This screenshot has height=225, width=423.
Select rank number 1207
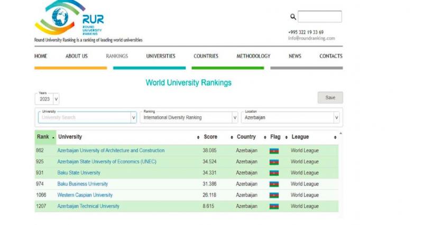pyautogui.click(x=41, y=206)
